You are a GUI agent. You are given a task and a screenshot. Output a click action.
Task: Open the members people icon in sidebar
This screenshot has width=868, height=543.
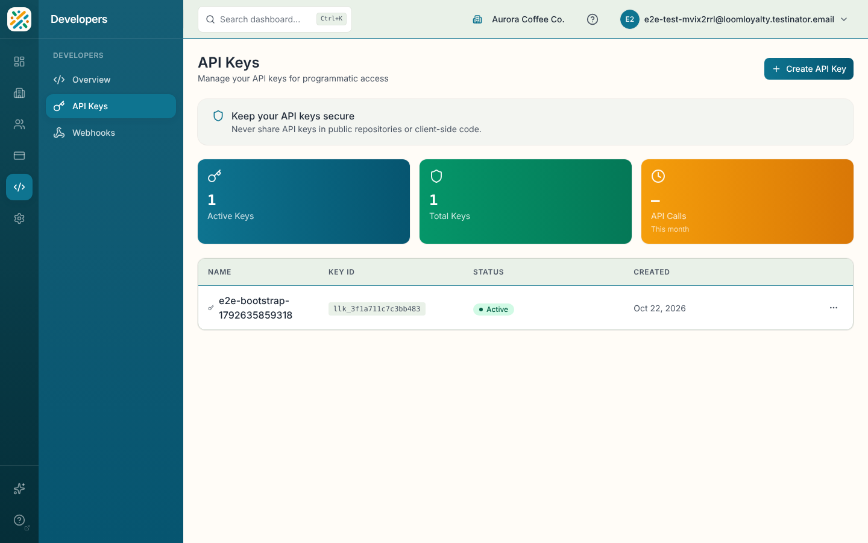click(x=19, y=124)
